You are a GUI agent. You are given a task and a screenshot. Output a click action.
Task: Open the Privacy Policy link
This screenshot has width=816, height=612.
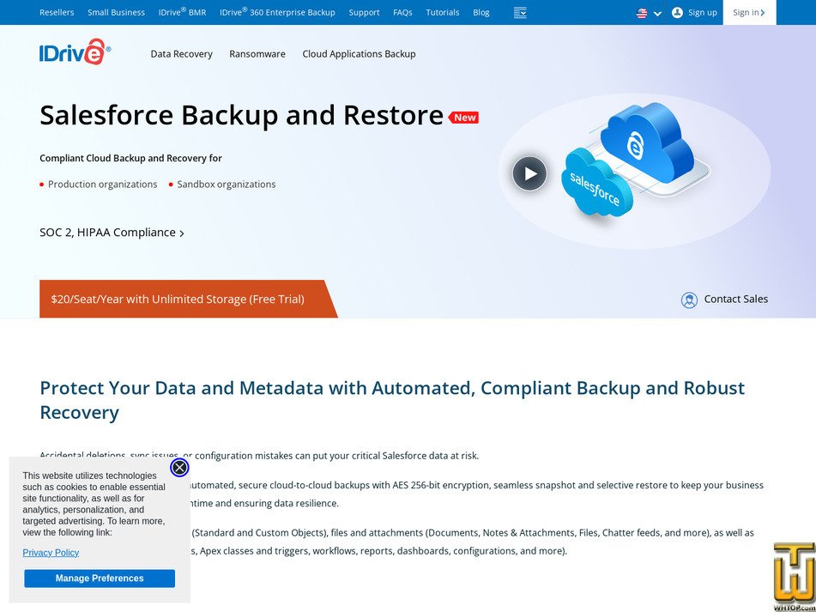pyautogui.click(x=51, y=553)
